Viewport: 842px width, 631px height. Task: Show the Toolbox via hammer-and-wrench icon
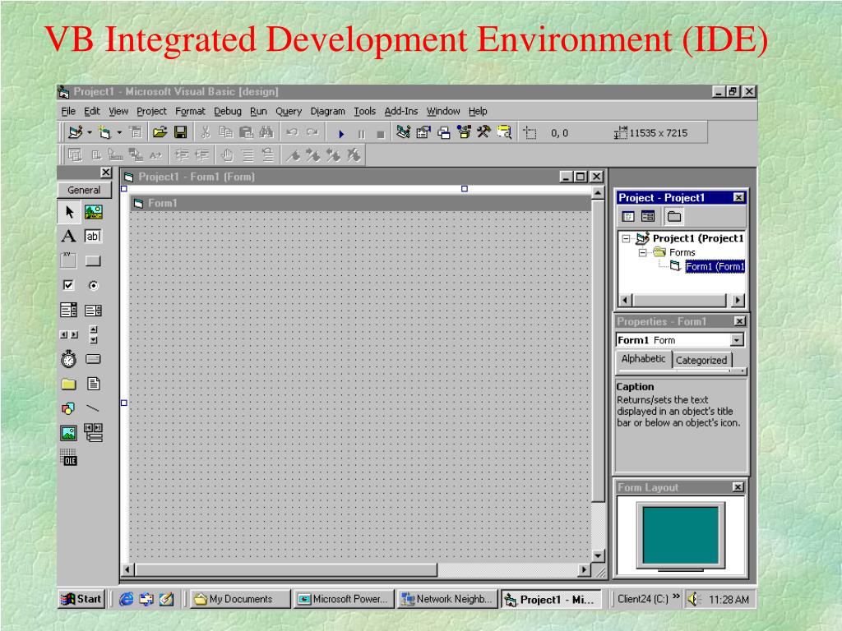tap(483, 132)
